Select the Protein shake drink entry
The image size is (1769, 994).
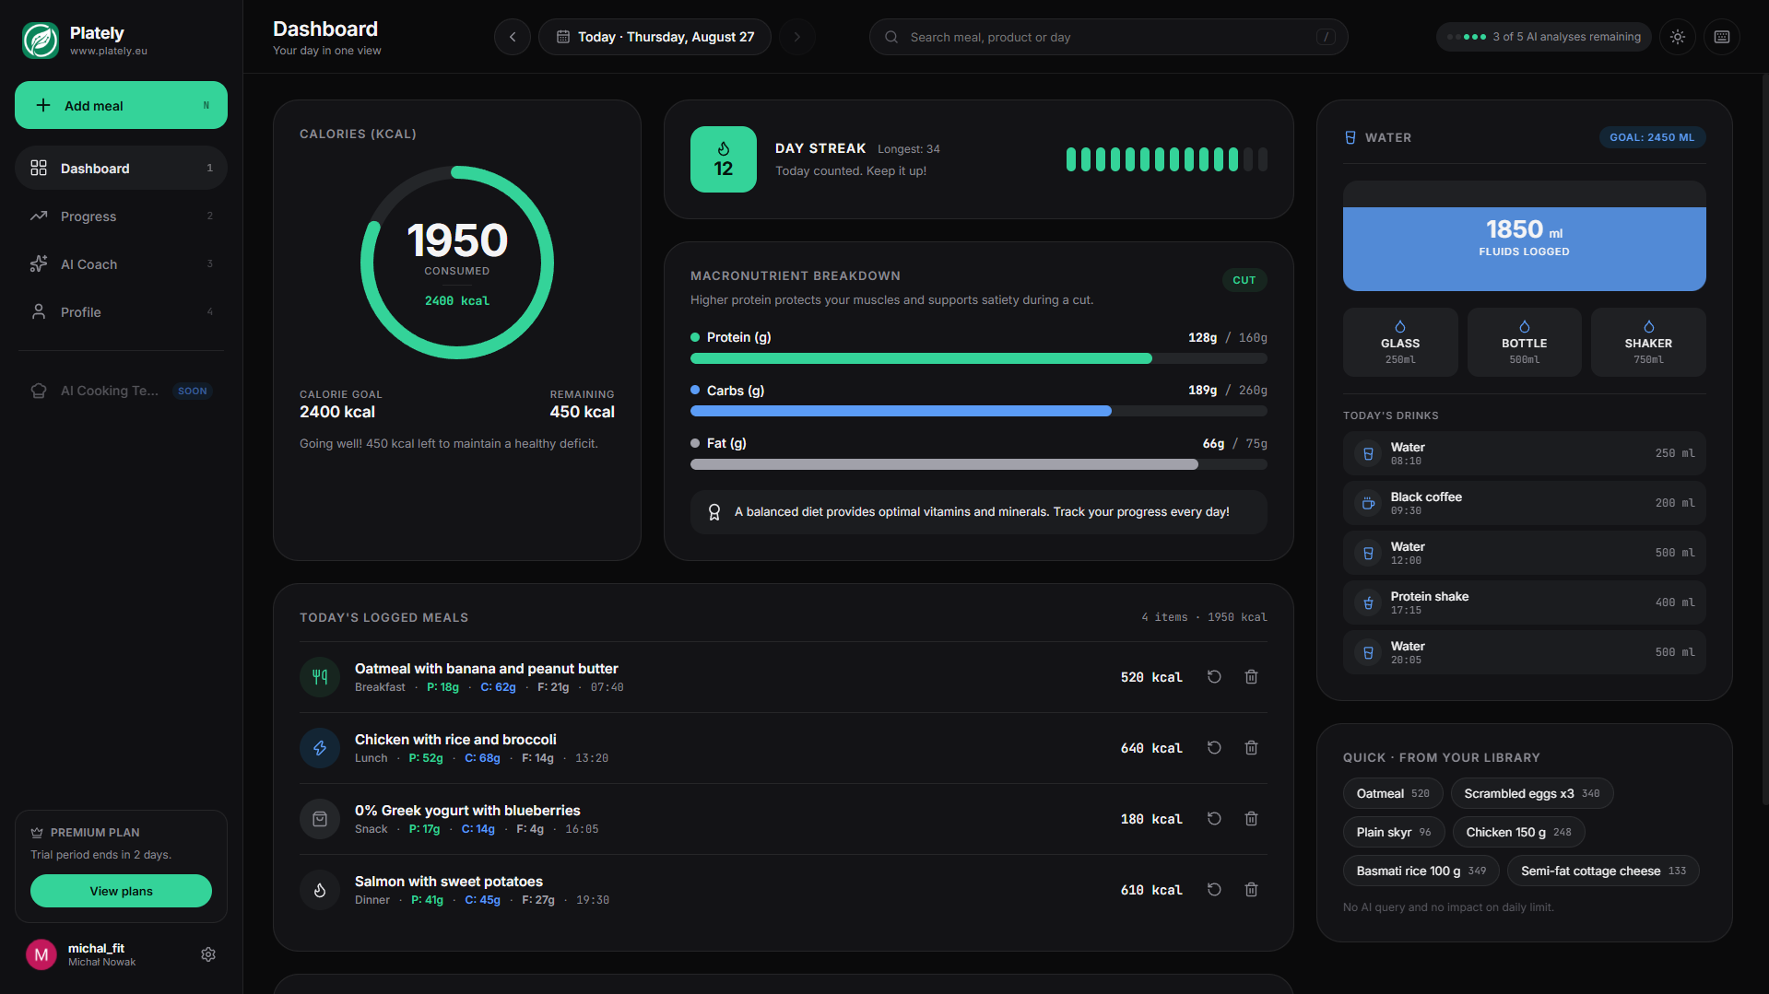pos(1524,602)
